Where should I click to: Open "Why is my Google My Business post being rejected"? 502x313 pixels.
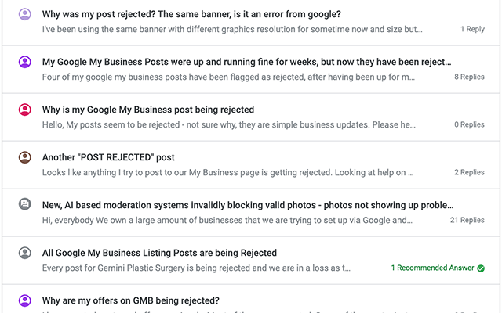148,110
